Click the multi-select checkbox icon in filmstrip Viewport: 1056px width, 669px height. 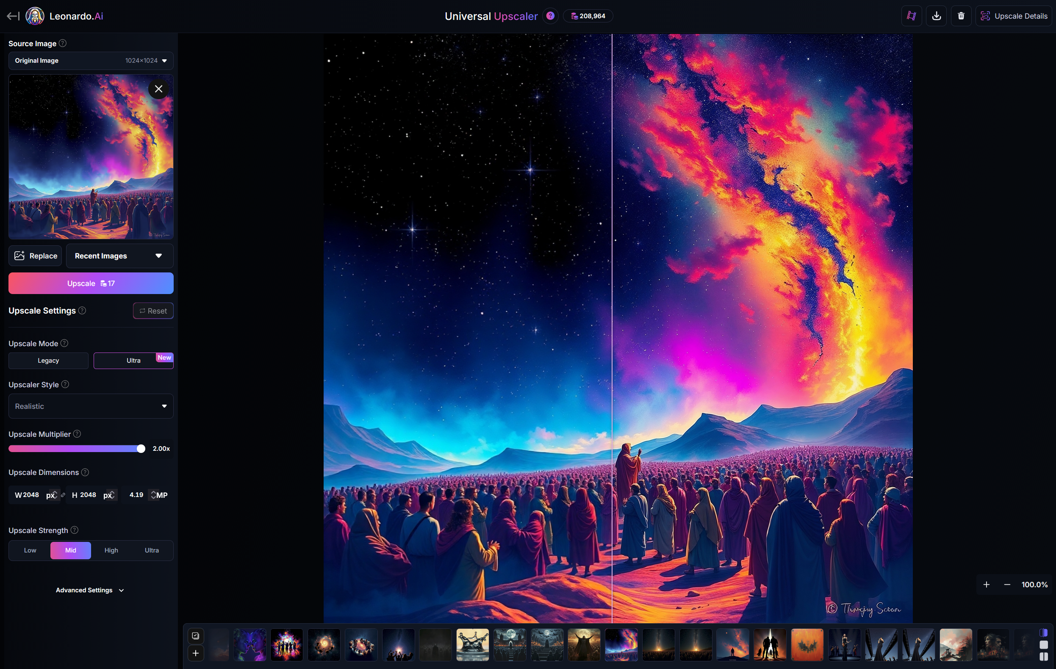pyautogui.click(x=196, y=636)
